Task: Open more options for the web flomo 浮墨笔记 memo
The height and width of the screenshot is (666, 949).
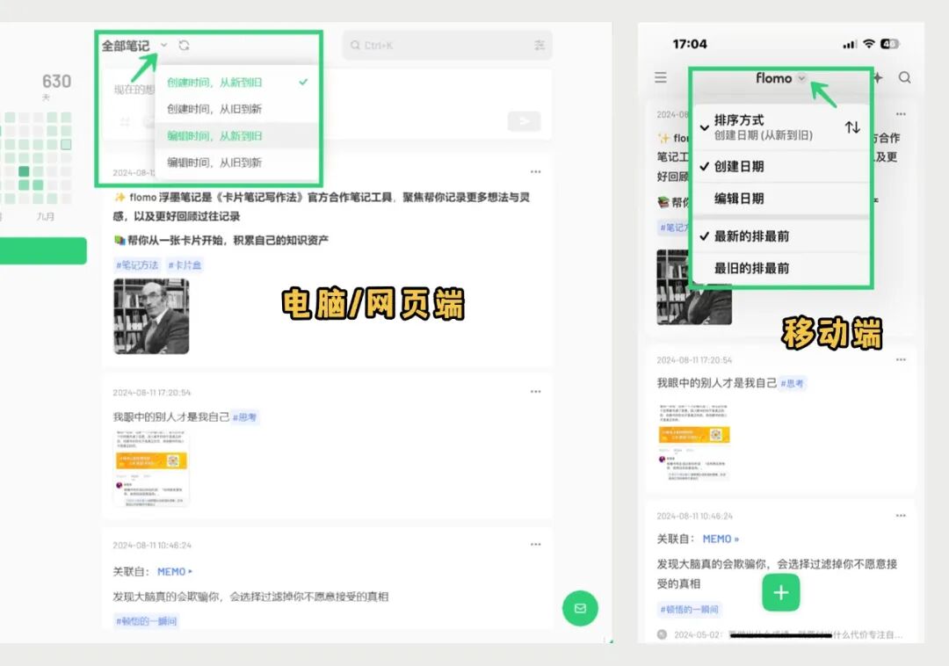Action: tap(536, 172)
